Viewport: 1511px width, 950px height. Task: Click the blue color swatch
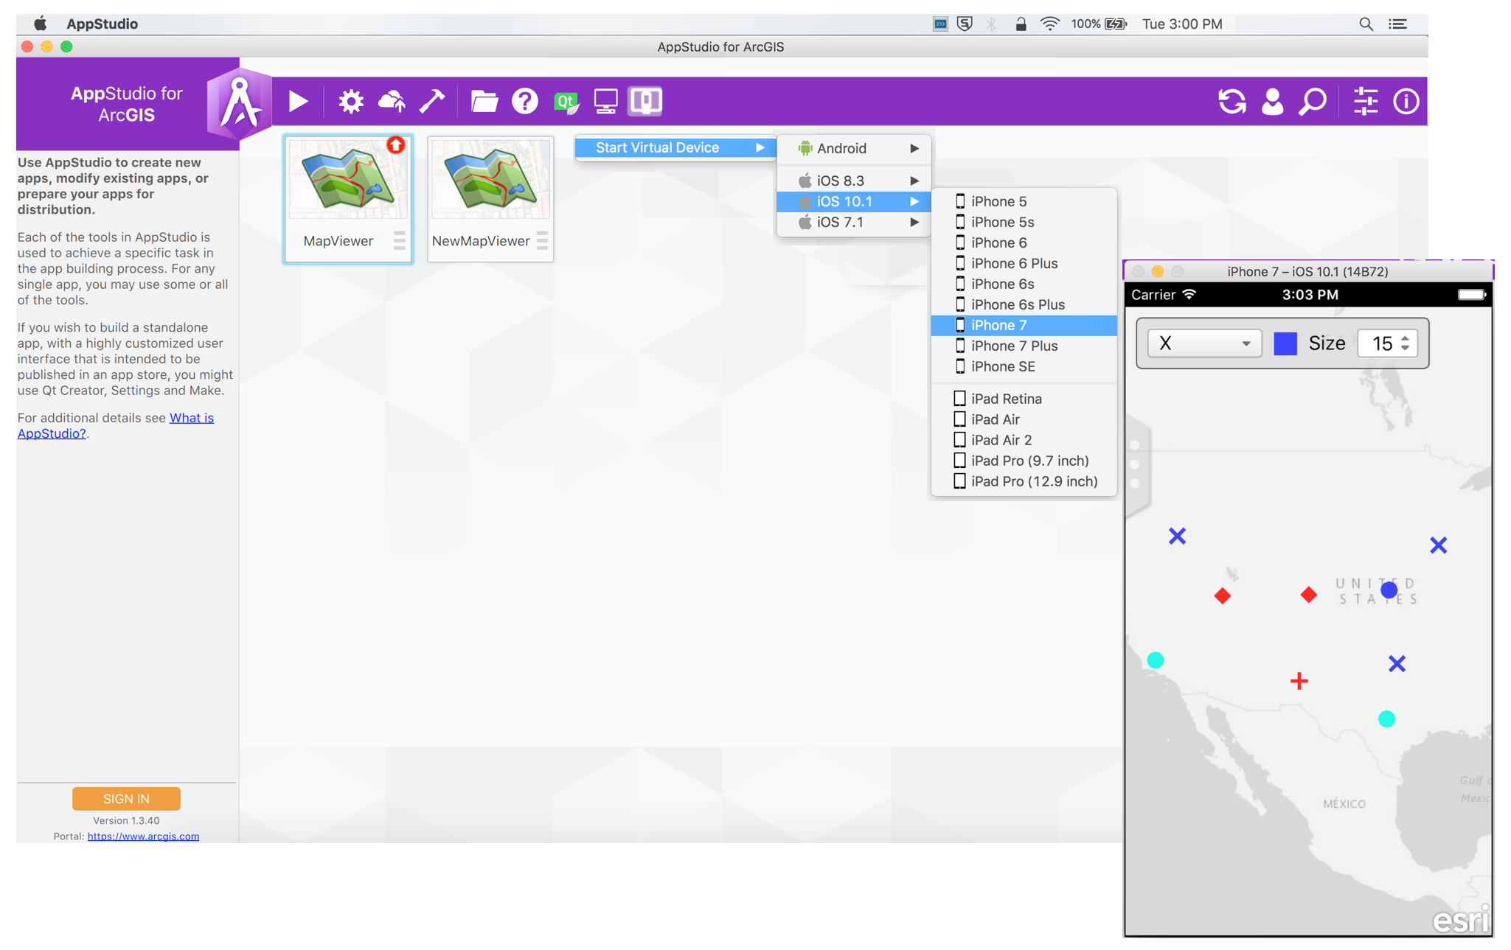click(x=1285, y=343)
